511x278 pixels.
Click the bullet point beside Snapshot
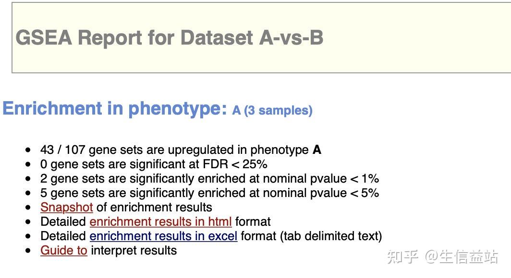click(x=30, y=208)
